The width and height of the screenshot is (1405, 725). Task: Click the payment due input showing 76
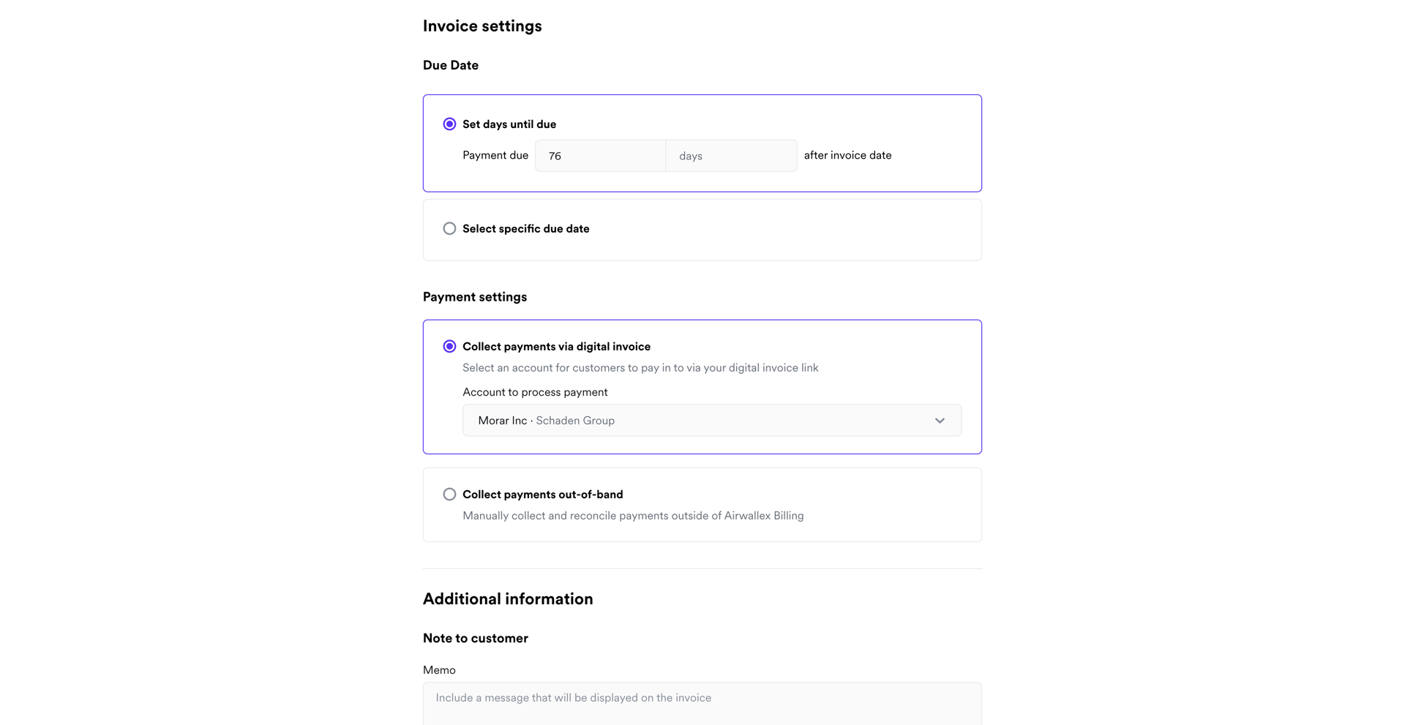[600, 155]
